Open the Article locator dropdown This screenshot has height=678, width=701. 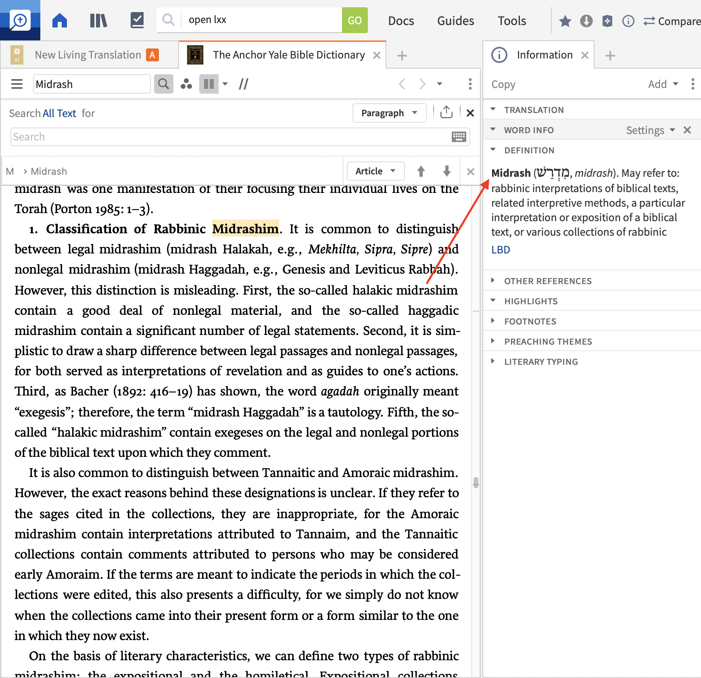click(376, 171)
